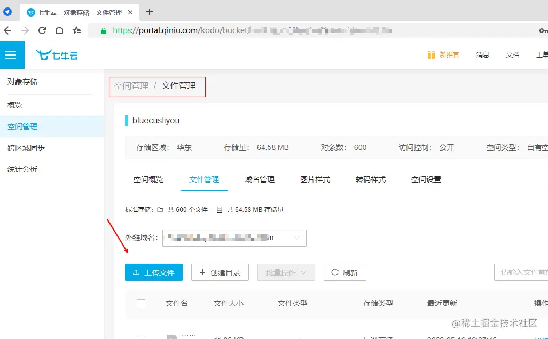Expand the 外链域名 dropdown
Screen dimensions: 548x339
[234, 238]
